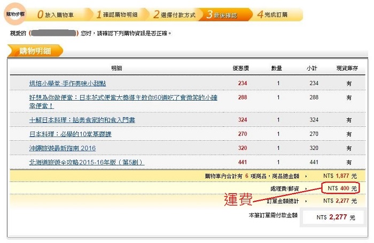The width and height of the screenshot is (374, 243).
Task: Click stock status 有 in 10堂基礎課 row
Action: point(349,134)
